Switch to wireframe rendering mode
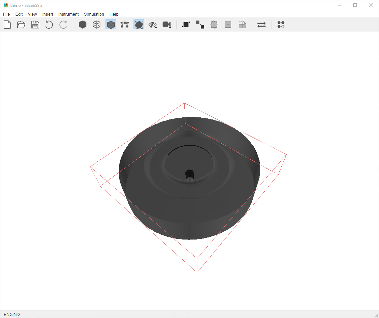Screen dimensions: 379x318 (x=97, y=25)
